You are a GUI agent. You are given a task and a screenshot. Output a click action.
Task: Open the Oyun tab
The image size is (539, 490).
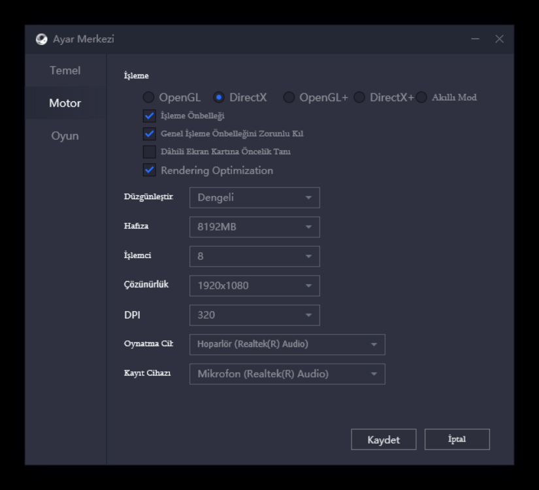tap(65, 136)
